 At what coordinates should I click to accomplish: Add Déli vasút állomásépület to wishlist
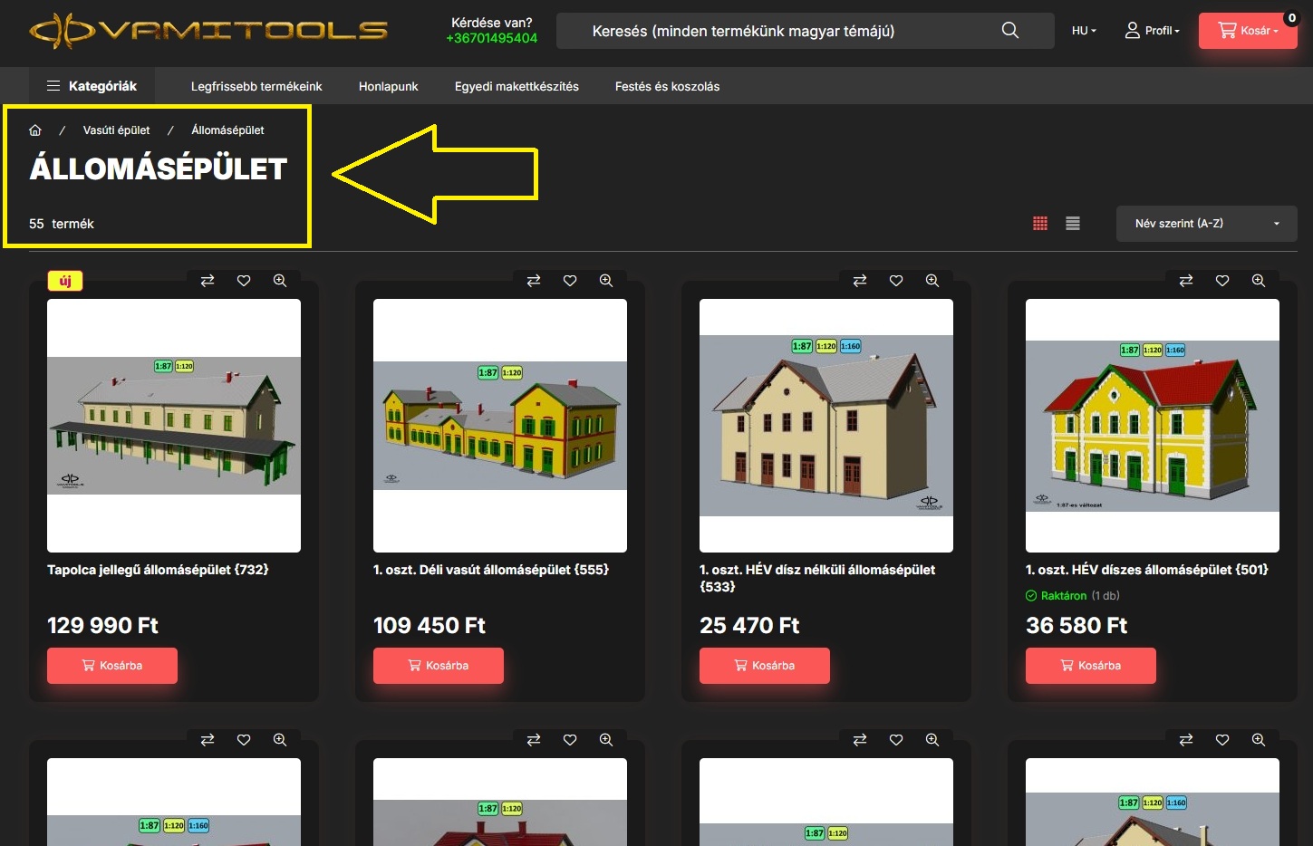(x=570, y=281)
